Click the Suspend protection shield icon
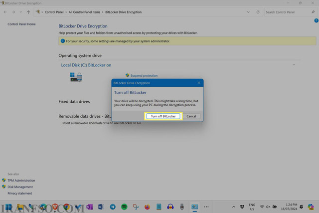This screenshot has height=213, width=319. click(x=128, y=75)
